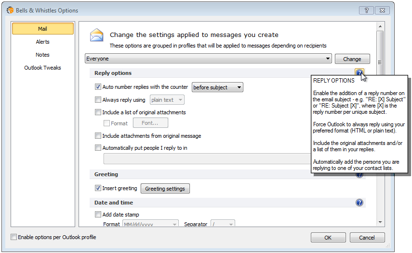Open the Everyone profile dropdown
This screenshot has height=253, width=412.
click(208, 59)
